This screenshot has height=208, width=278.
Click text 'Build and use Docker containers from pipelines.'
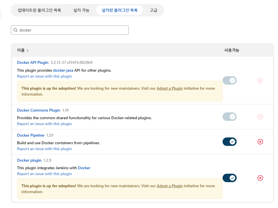pyautogui.click(x=59, y=143)
